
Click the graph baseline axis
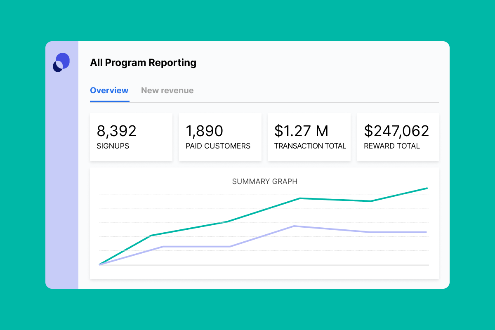pos(264,264)
